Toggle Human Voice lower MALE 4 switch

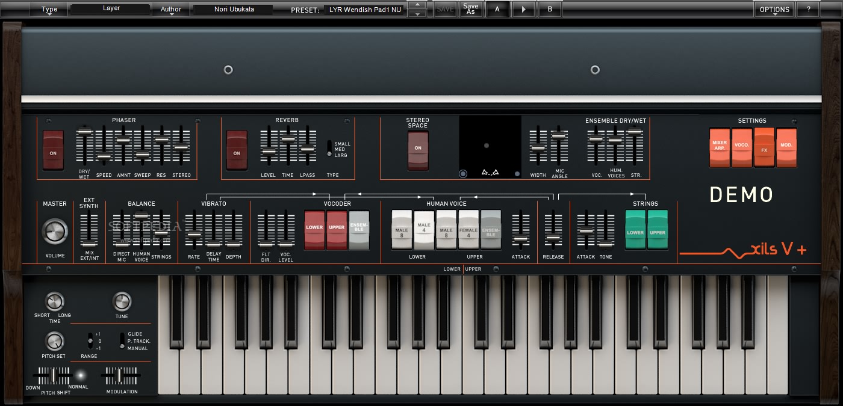[424, 230]
